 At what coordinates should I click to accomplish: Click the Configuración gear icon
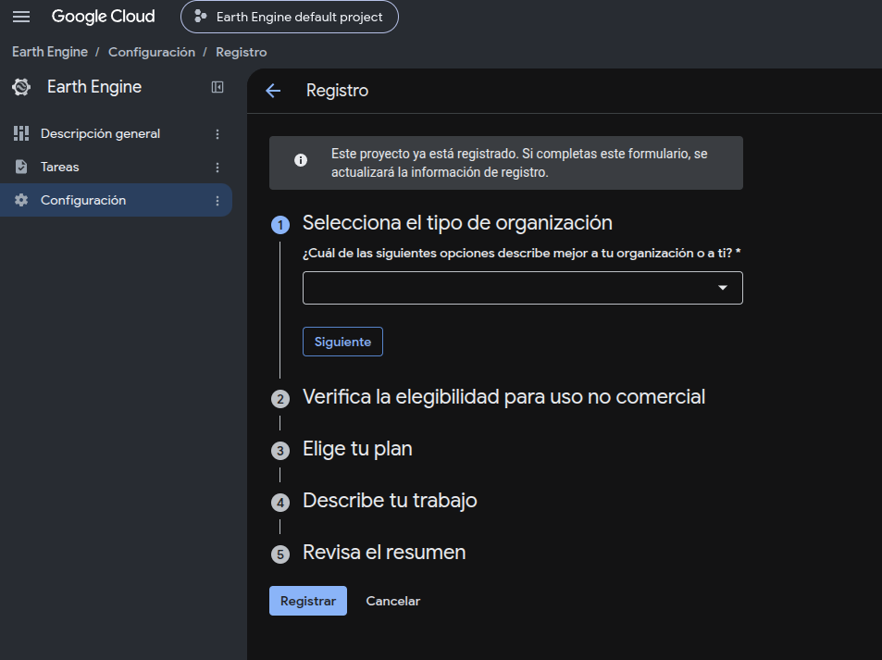[21, 200]
